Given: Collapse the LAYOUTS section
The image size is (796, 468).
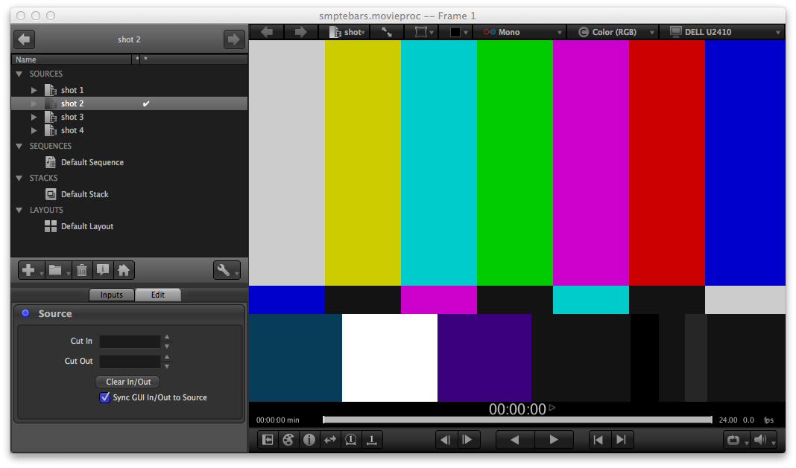Looking at the screenshot, I should point(19,210).
